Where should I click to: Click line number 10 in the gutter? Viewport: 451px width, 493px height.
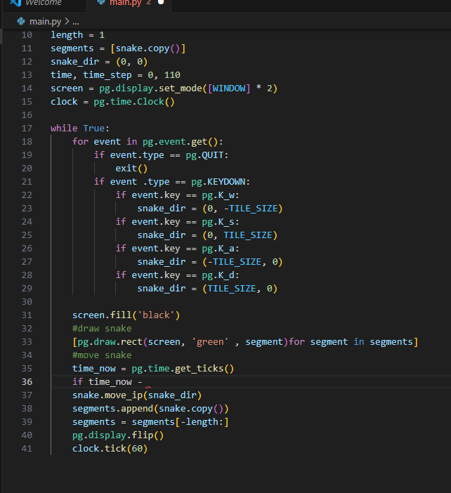click(x=27, y=35)
